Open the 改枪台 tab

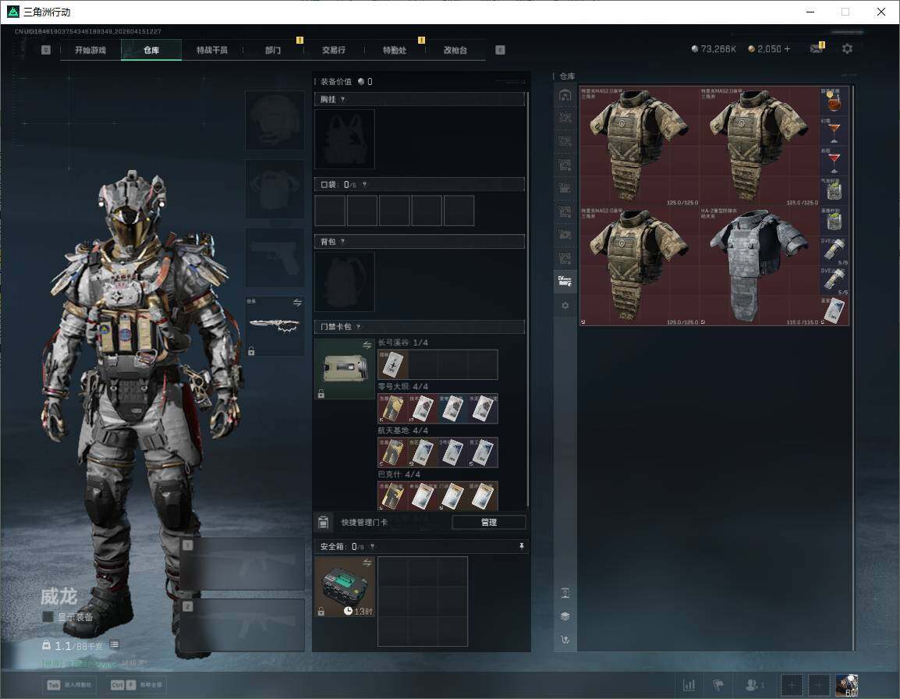point(455,50)
